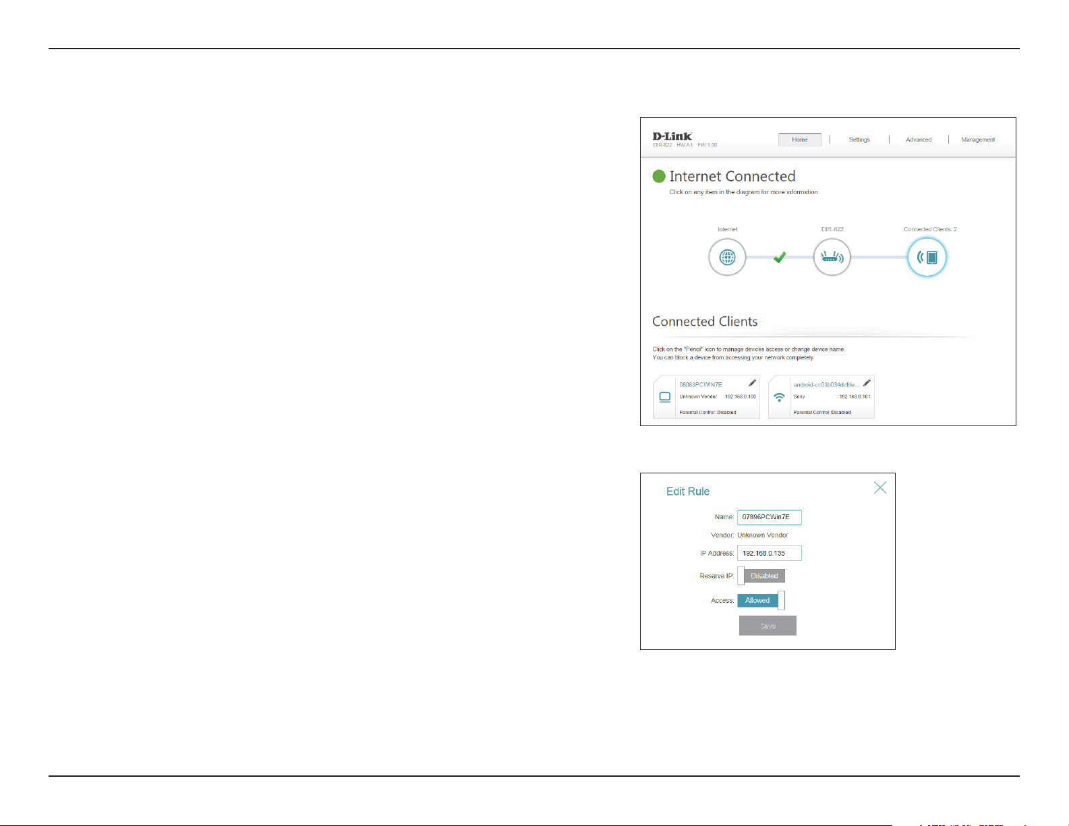1069x826 pixels.
Task: Click the IP Address input field
Action: [769, 553]
